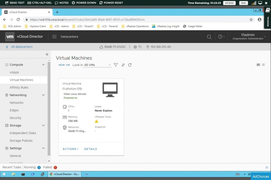Open the vCD - Tenant1 bookmark
This screenshot has width=271, height=180.
(83, 26)
